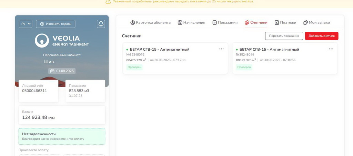Open three-dot menu for meter №35248076

tap(221, 49)
